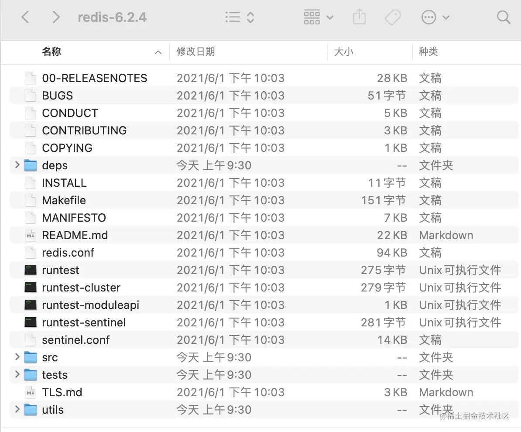Select the deps folder name
Viewport: 521px width, 432px height.
tap(55, 165)
